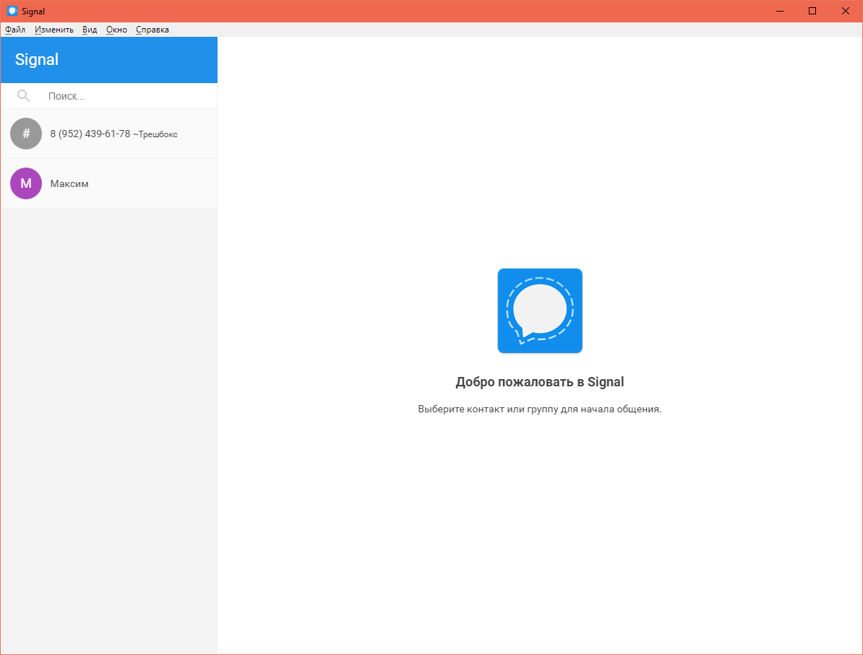Click the Выберите контакт или группу text

[540, 409]
